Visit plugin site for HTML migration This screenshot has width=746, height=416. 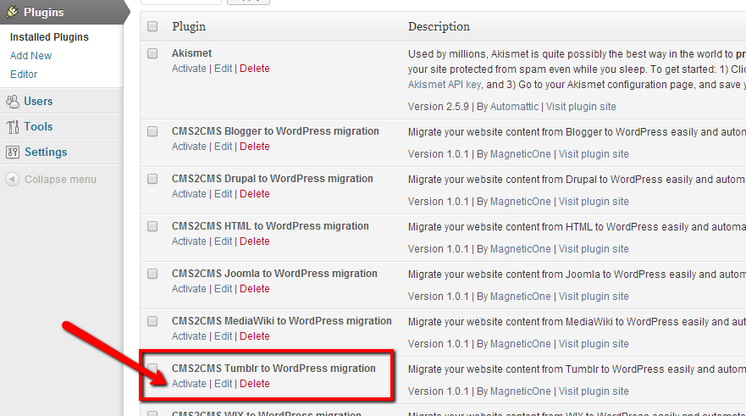[x=594, y=249]
